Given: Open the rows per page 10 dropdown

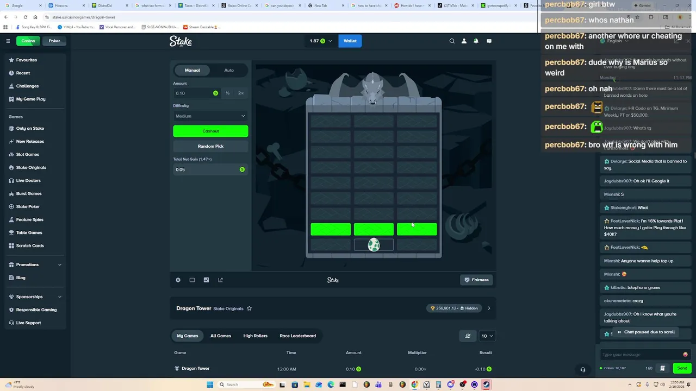Looking at the screenshot, I should [x=486, y=336].
